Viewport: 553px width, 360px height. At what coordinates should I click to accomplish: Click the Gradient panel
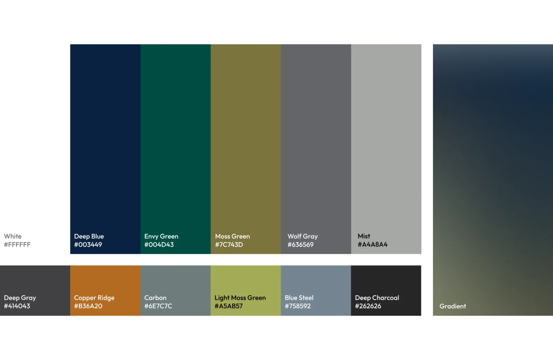coord(491,173)
